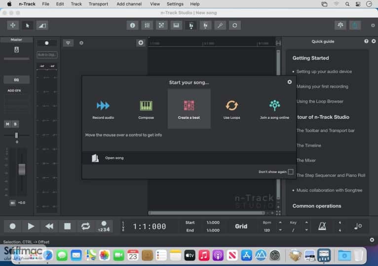Click the Master speaker output icon
Image resolution: width=378 pixels, height=266 pixels.
(x=16, y=50)
